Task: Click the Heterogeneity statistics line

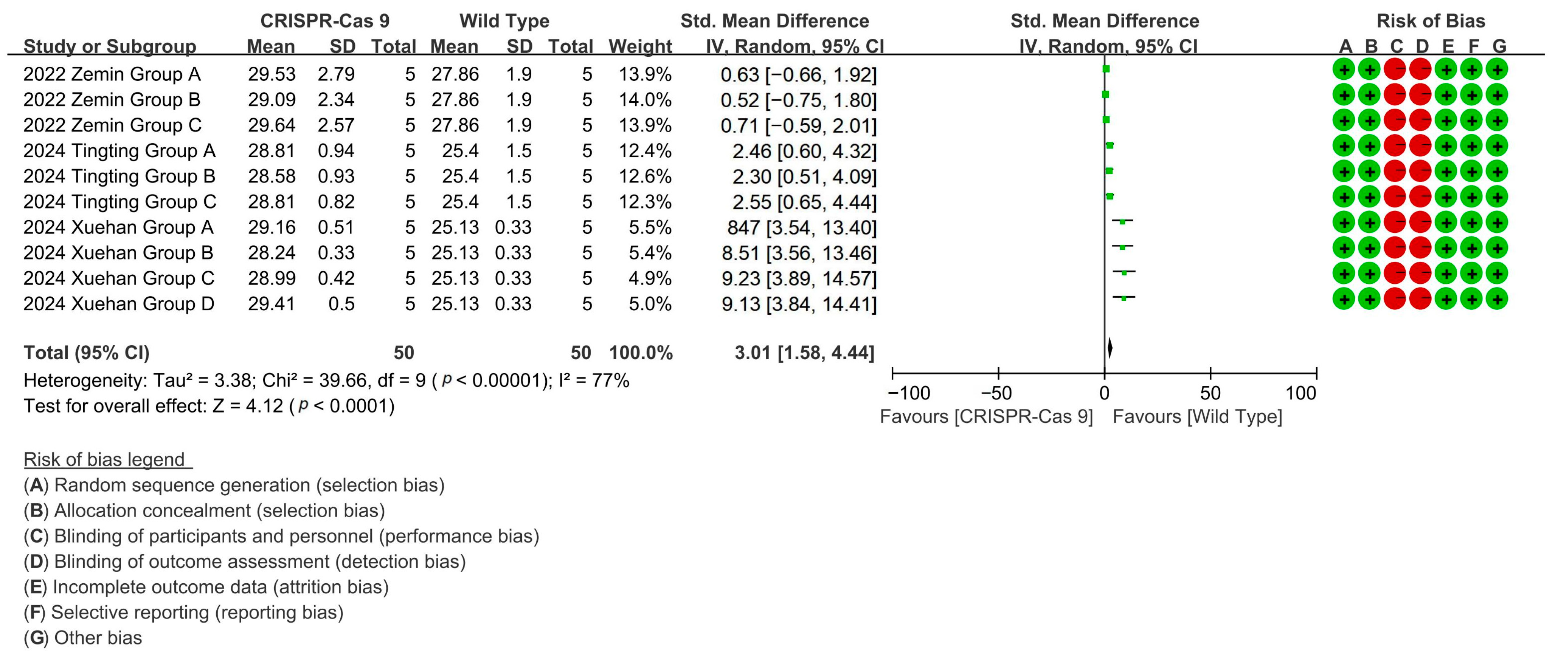Action: [x=326, y=380]
